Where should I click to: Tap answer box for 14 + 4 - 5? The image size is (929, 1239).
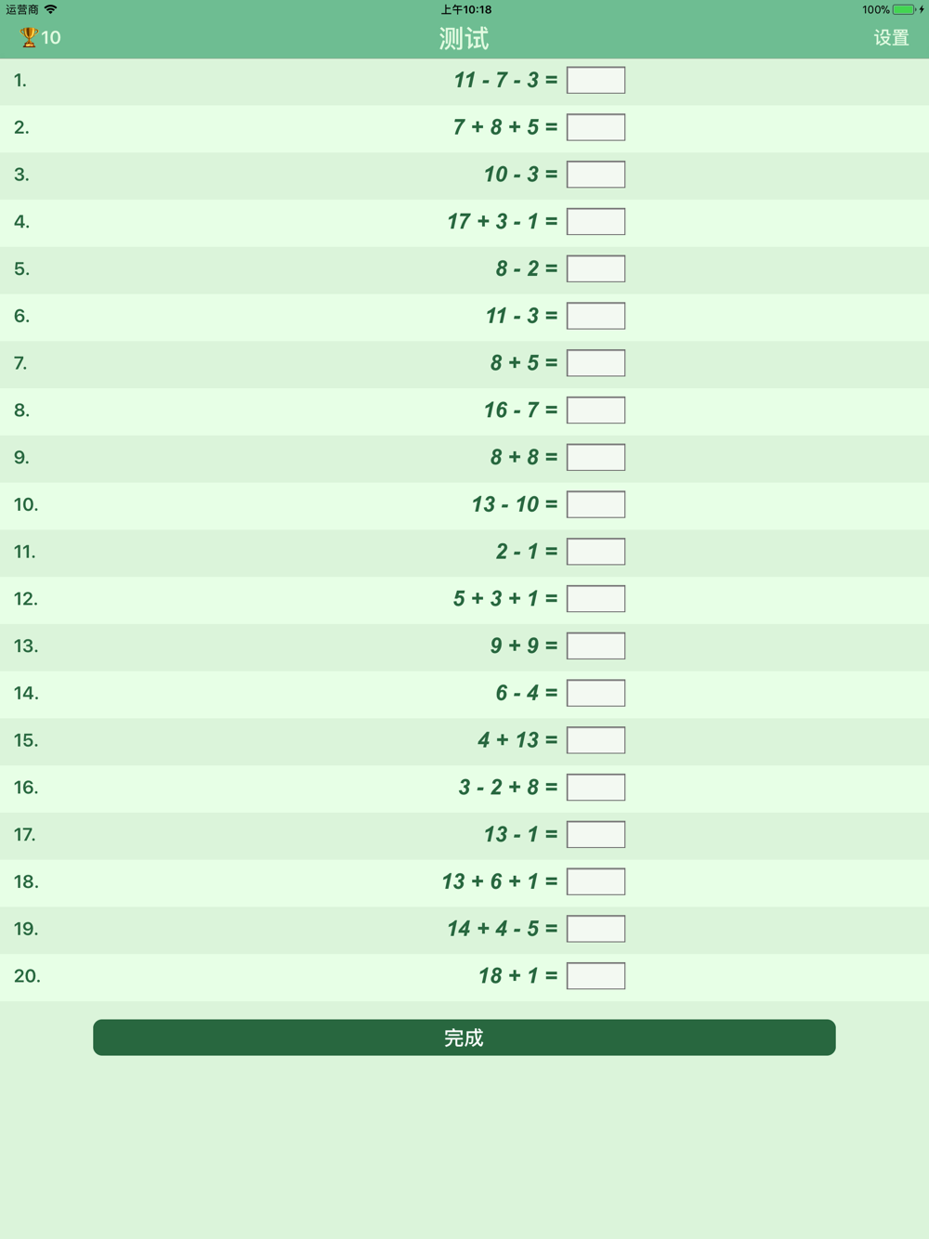click(x=595, y=929)
